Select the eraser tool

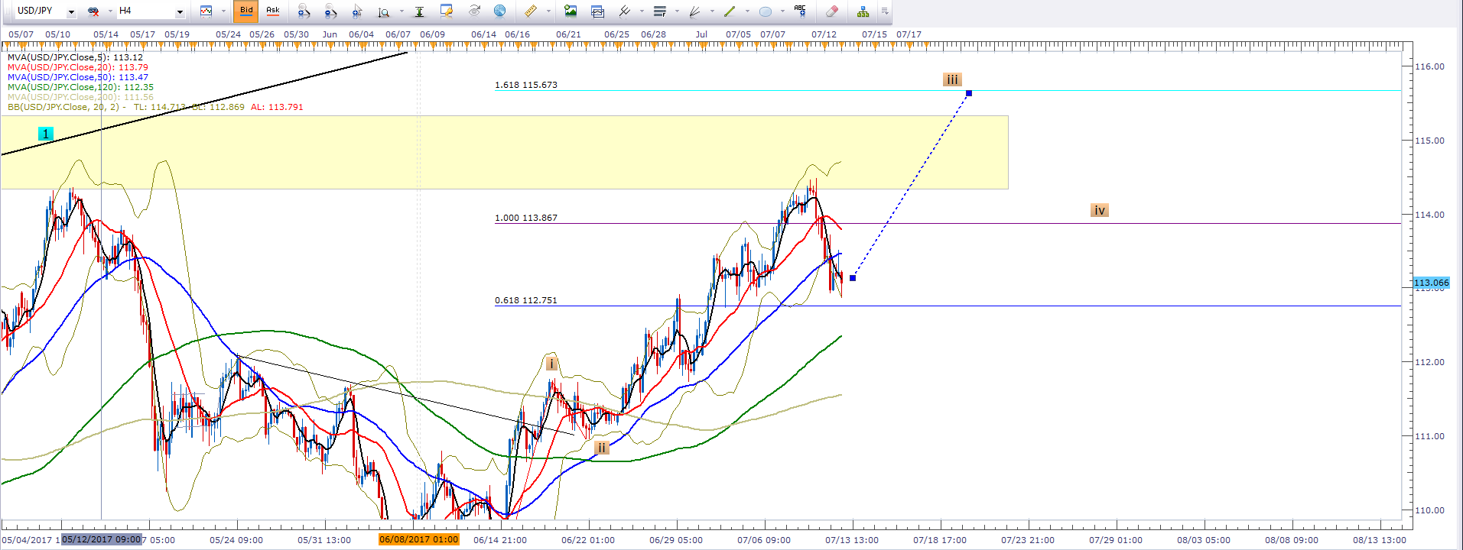coord(831,11)
